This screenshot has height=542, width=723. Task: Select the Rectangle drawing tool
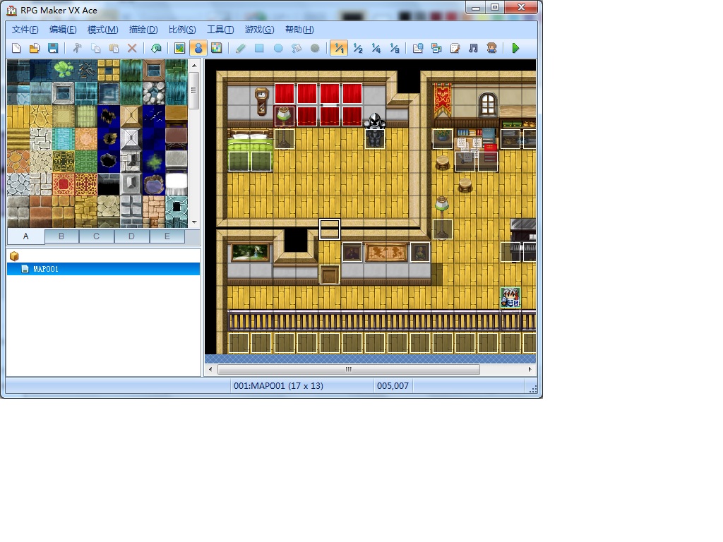(259, 48)
